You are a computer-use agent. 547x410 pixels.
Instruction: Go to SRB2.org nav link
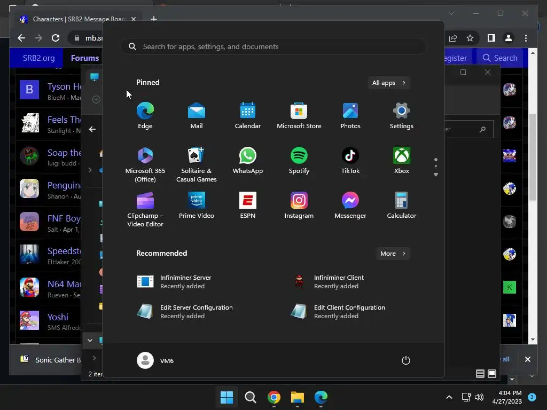click(x=38, y=58)
